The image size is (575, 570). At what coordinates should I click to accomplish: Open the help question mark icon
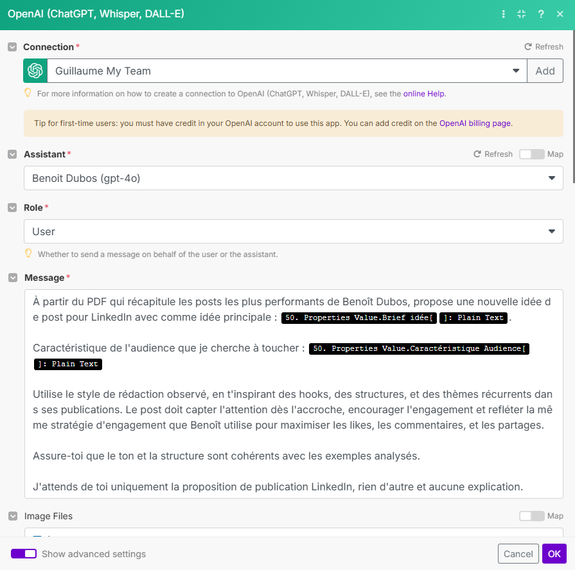[541, 14]
